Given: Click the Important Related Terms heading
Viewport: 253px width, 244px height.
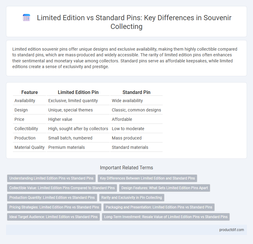Looking at the screenshot, I should click(x=126, y=168).
